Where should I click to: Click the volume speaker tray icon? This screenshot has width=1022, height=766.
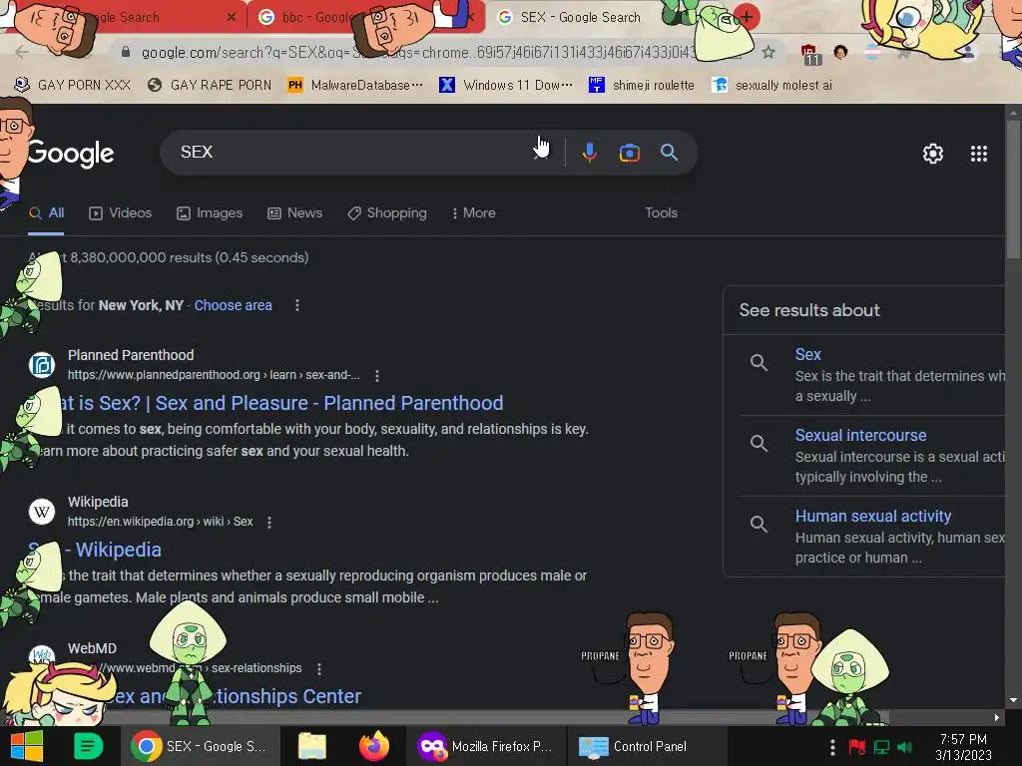904,747
